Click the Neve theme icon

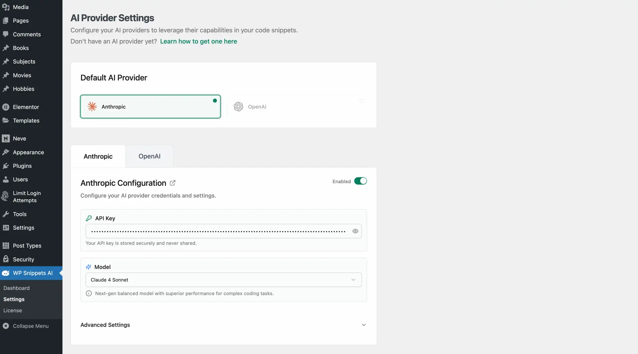6,138
